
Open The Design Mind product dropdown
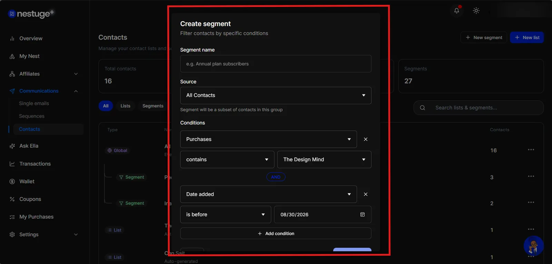[x=324, y=160]
